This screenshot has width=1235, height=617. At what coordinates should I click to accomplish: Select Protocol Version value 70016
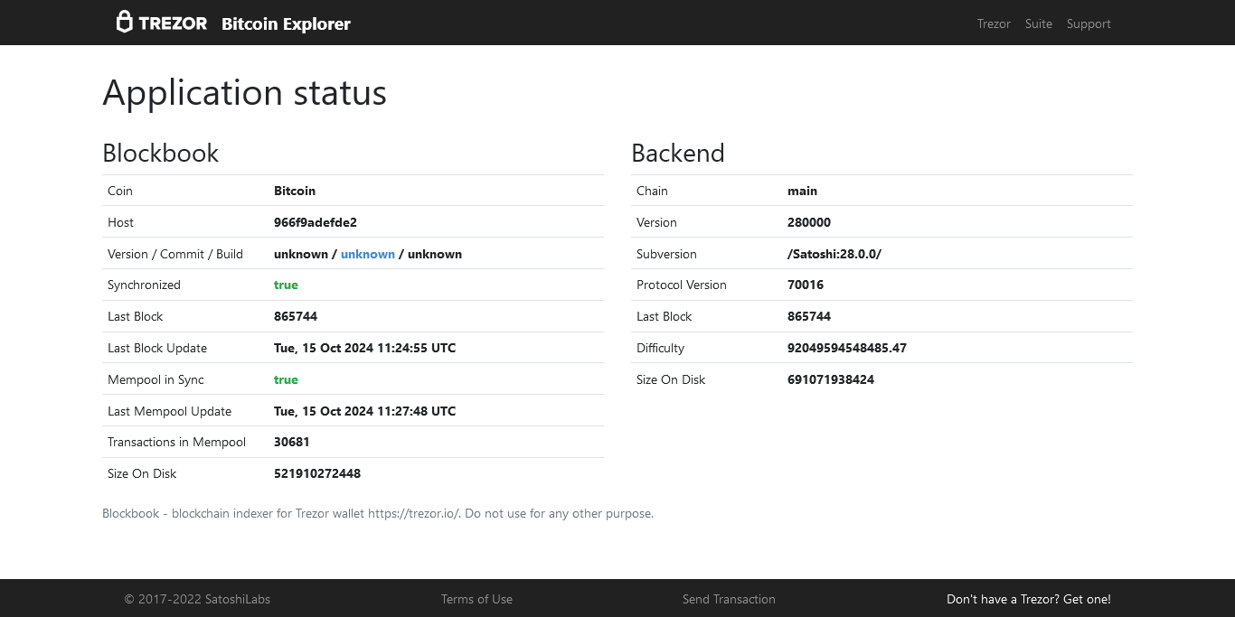806,285
